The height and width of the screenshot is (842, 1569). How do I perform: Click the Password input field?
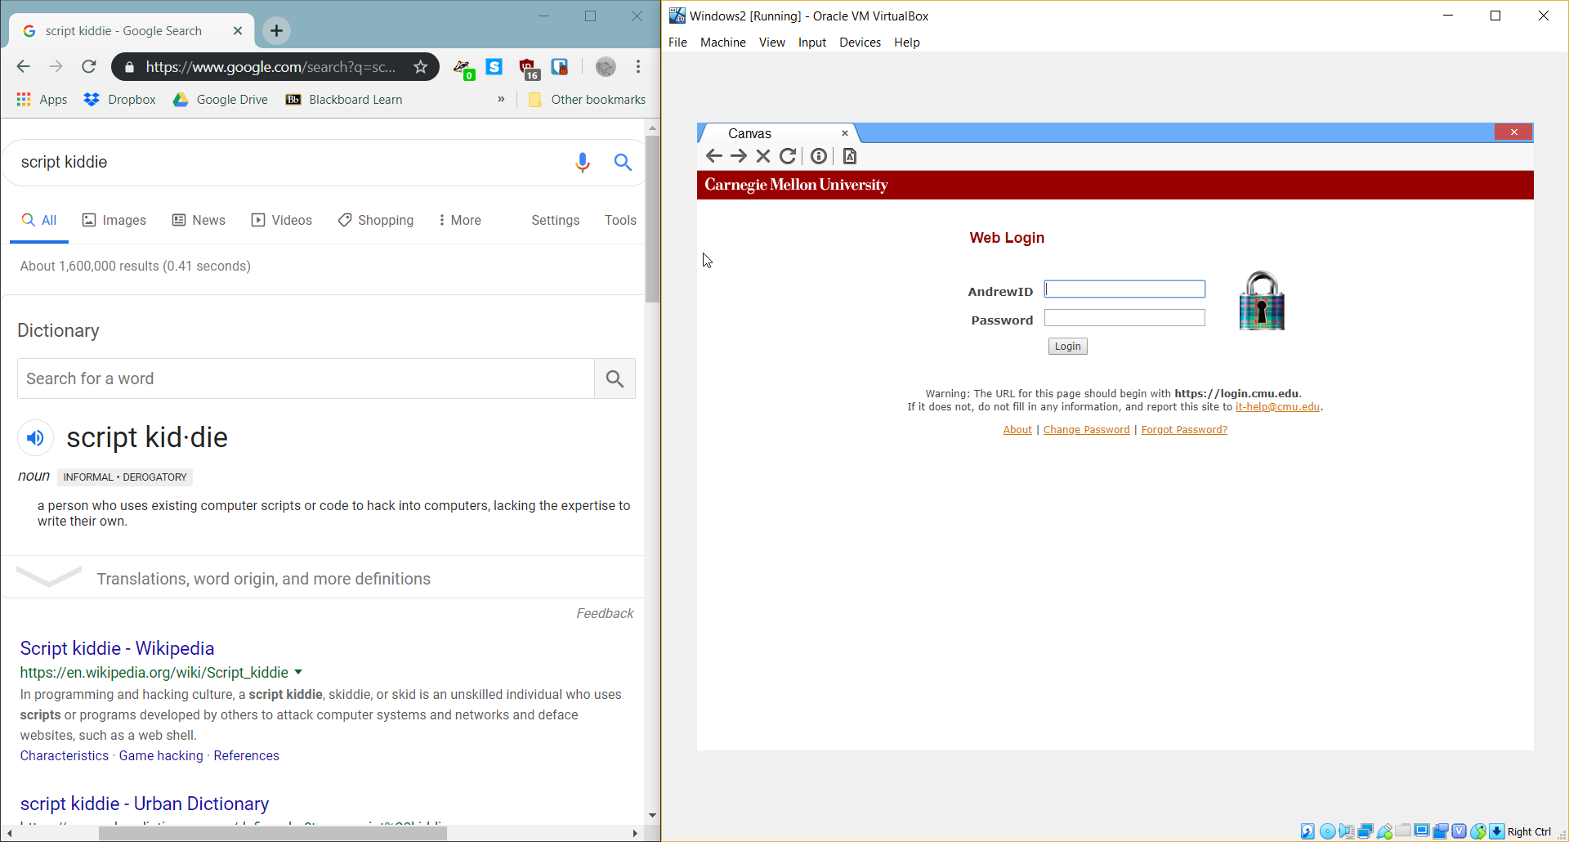click(x=1124, y=318)
